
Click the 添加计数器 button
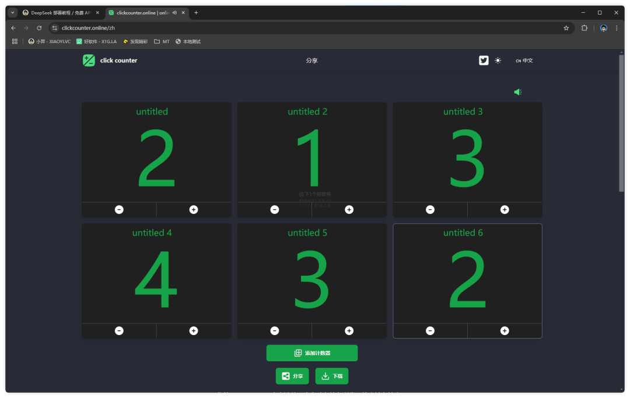[311, 353]
